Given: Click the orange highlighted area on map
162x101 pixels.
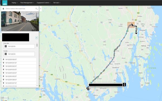Looking at the screenshot, I should 131,25.
